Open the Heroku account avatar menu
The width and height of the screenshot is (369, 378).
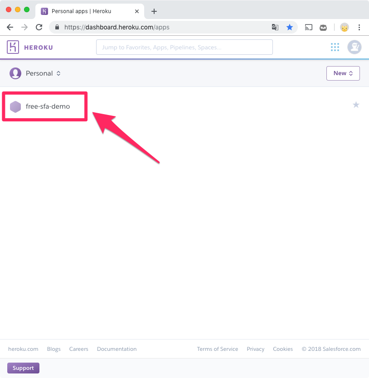(x=354, y=47)
